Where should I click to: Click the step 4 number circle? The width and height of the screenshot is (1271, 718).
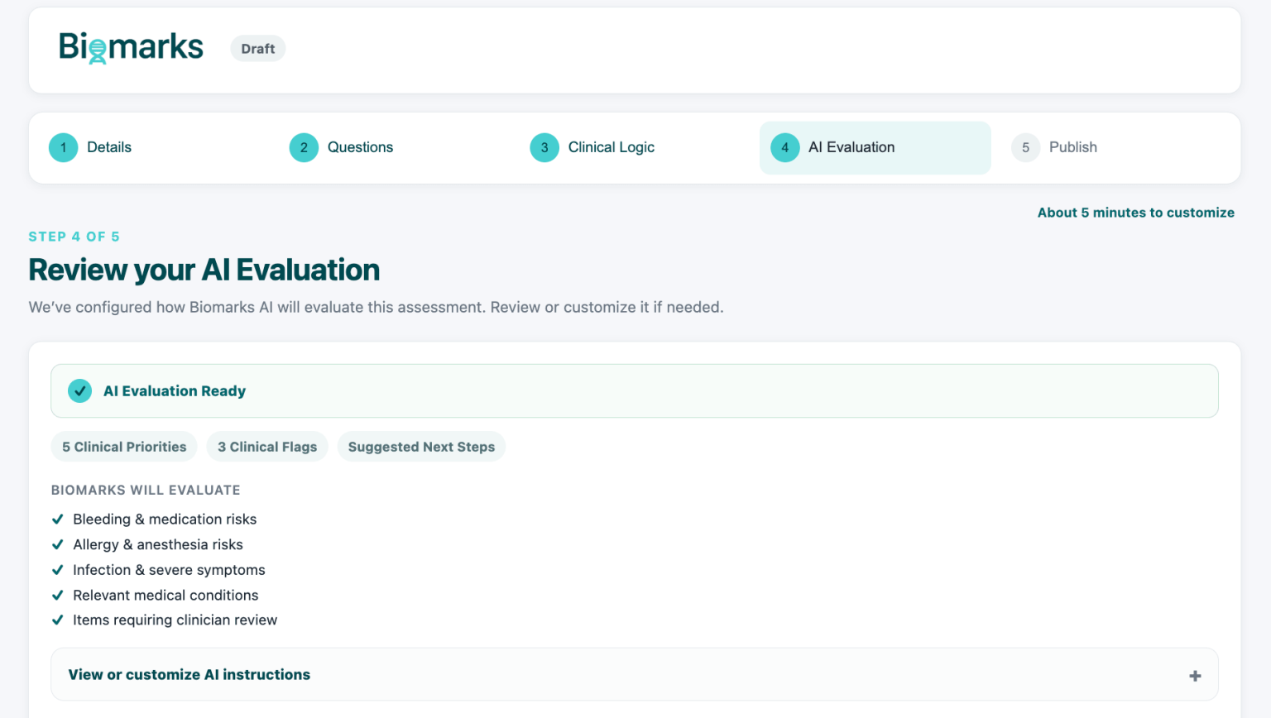click(785, 147)
